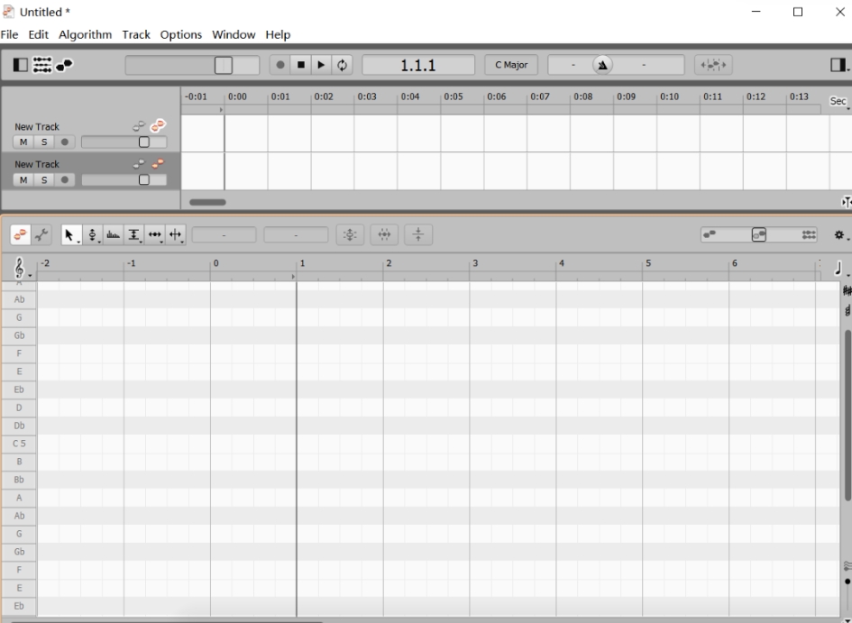This screenshot has height=623, width=852.
Task: Switch to note assignment mode wrench icon
Action: click(x=41, y=235)
